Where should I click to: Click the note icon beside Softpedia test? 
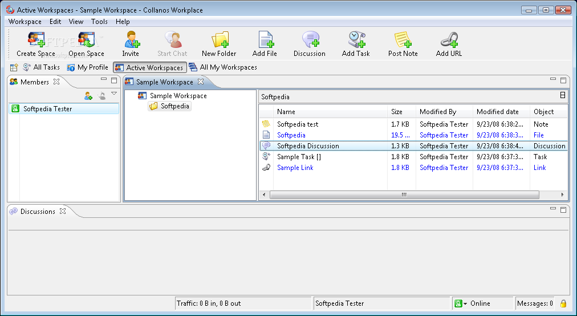point(266,124)
